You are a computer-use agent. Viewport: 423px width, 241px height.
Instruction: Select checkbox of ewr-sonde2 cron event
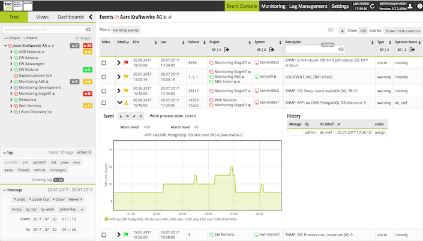(104, 235)
